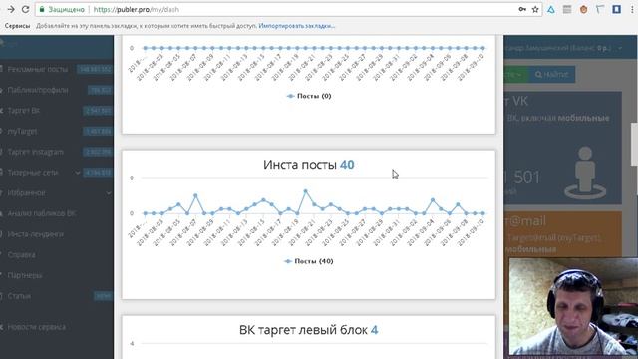Click the Сервисы bookmarks item
Image resolution: width=638 pixels, height=359 pixels.
[x=17, y=26]
